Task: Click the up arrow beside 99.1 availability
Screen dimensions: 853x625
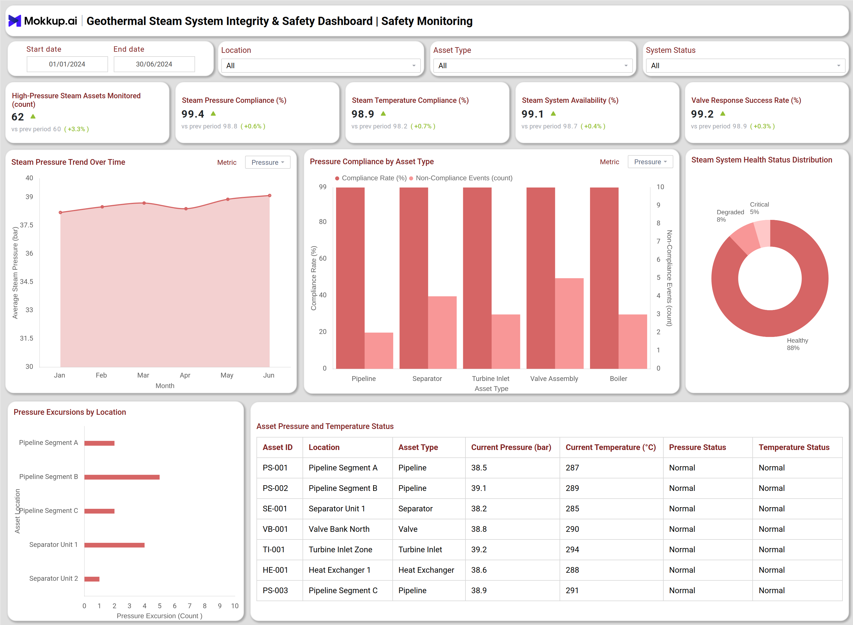Action: coord(553,114)
